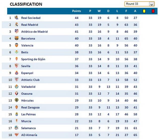Select the Real Zaragoza team name

(30, 107)
